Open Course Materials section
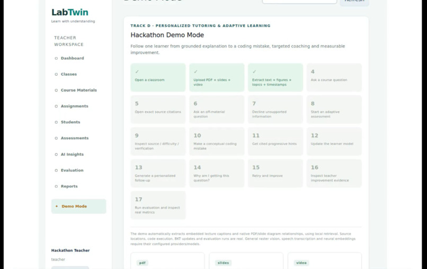Screen dimensions: 427x269 coord(78,90)
